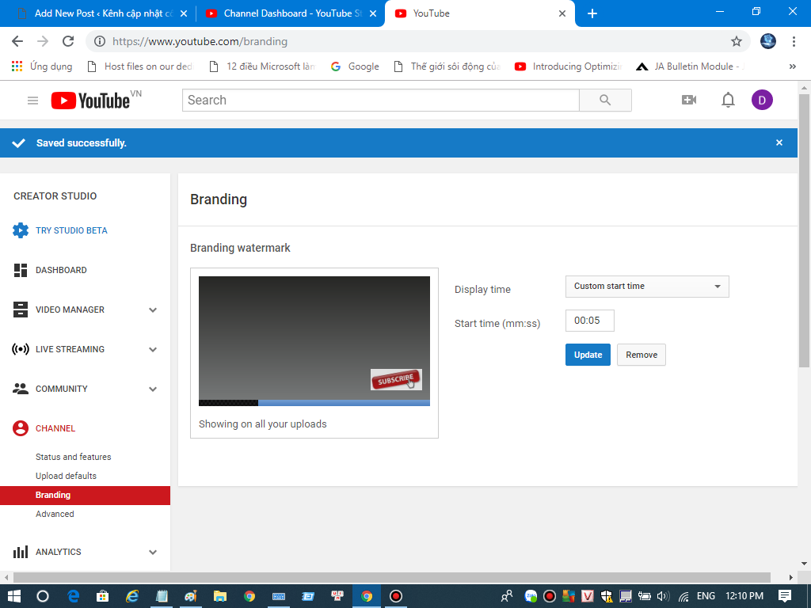Expand the Live Streaming section
811x608 pixels.
153,349
